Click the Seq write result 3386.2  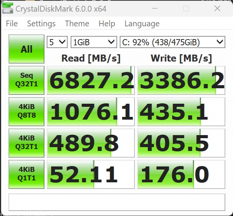click(181, 81)
